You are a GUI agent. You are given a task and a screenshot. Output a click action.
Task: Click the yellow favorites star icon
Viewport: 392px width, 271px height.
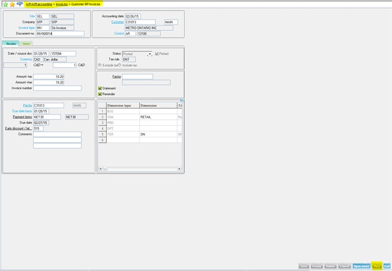12,3
